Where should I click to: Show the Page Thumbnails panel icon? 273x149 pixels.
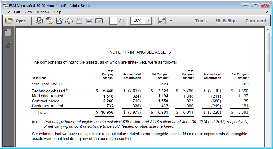(x=8, y=33)
